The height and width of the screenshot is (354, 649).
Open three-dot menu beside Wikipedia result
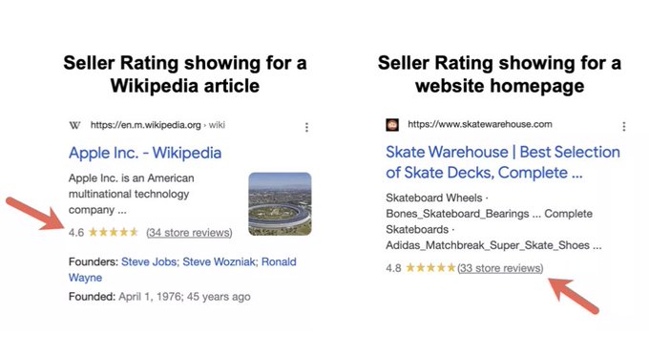pyautogui.click(x=306, y=127)
